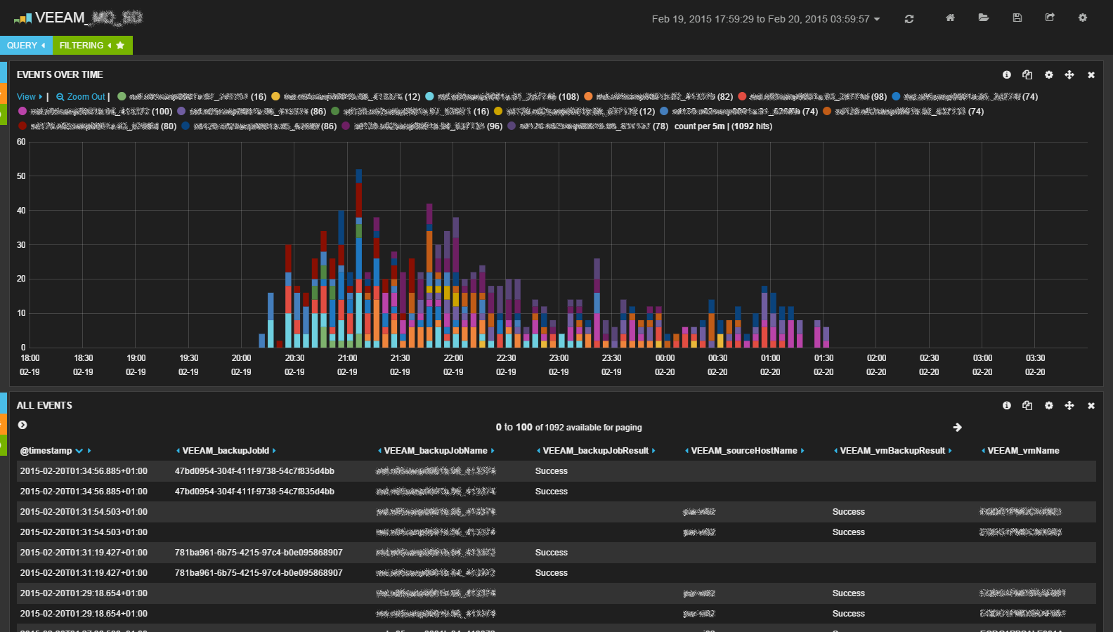The image size is (1113, 632).
Task: Show info for All Events panel
Action: coord(1007,405)
